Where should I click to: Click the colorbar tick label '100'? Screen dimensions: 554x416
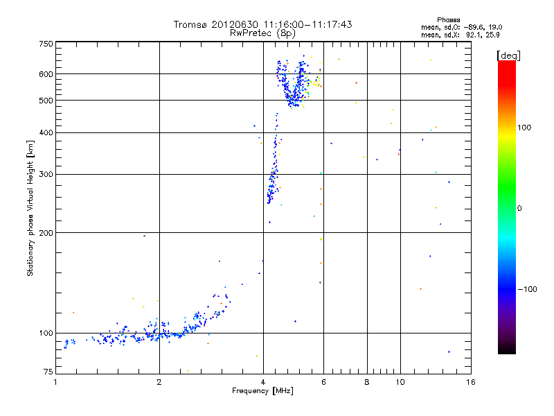point(524,128)
